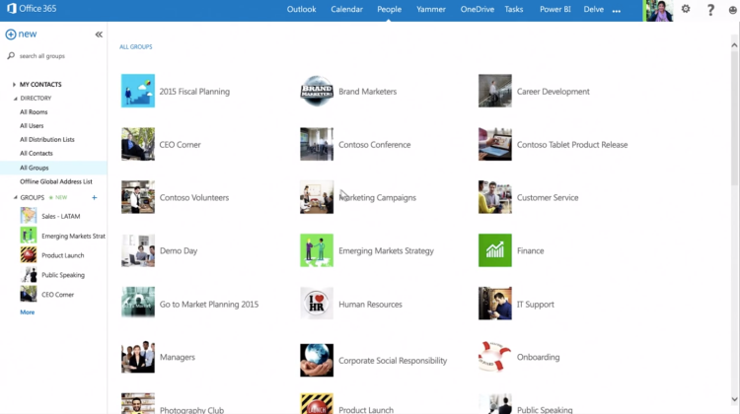Open the CEO Corner group picture in grid
Screen dimensions: 740x414
click(138, 144)
